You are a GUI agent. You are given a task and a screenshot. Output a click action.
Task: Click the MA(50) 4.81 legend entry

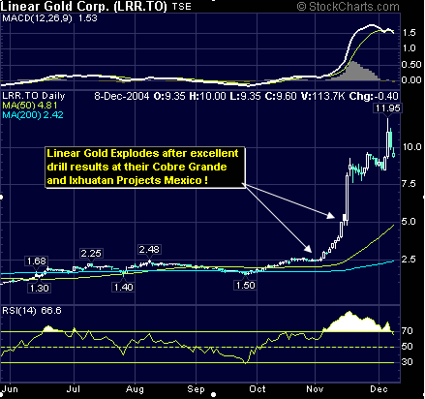pyautogui.click(x=30, y=106)
